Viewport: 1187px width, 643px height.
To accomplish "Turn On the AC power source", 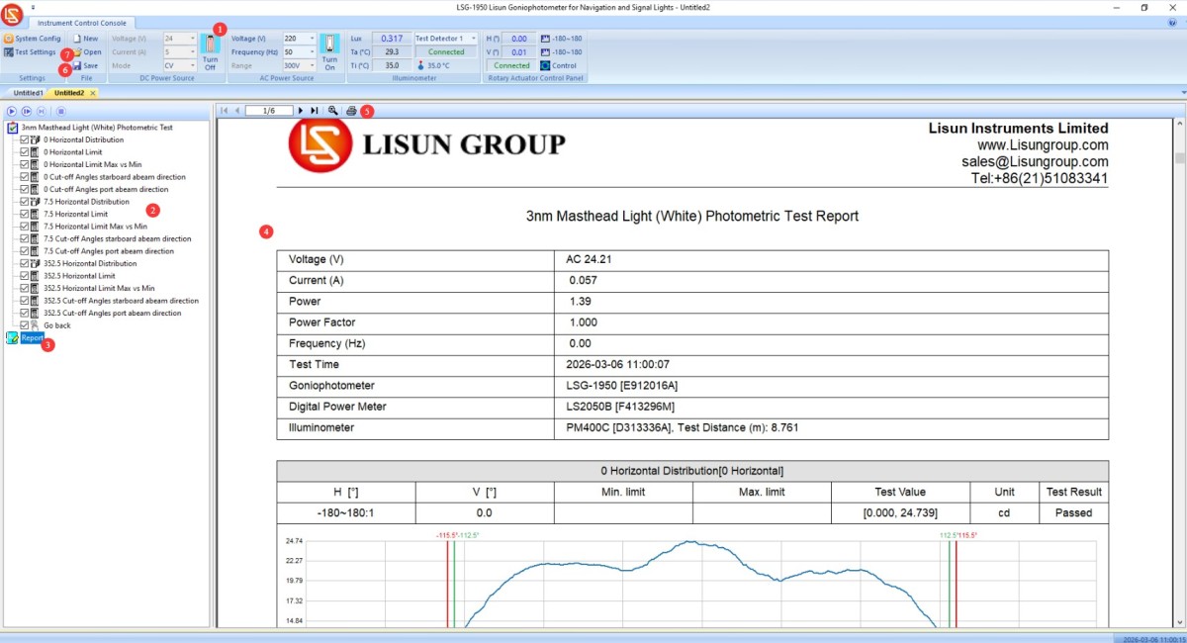I will [329, 51].
